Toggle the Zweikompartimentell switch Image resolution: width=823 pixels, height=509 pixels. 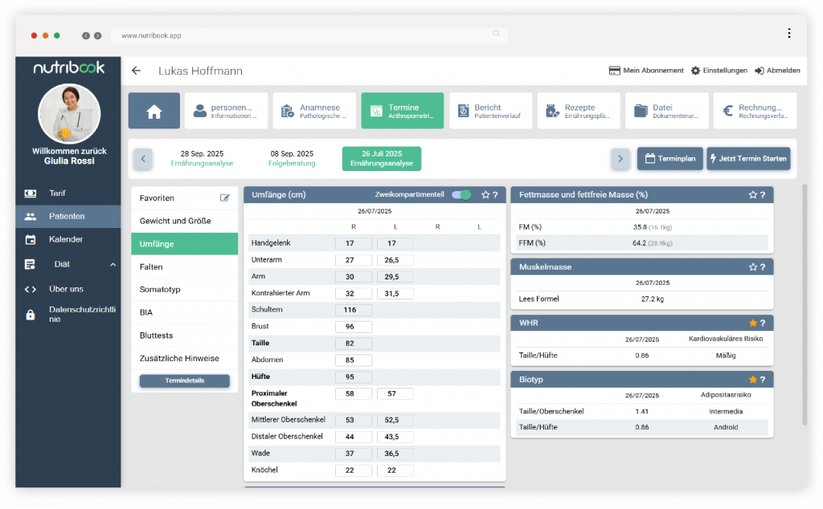tap(461, 194)
